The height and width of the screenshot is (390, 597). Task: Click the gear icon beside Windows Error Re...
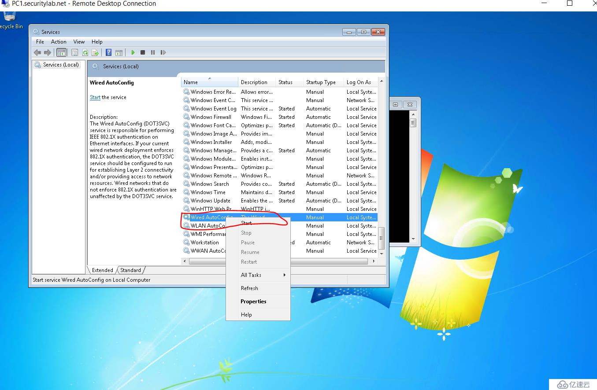tap(186, 92)
